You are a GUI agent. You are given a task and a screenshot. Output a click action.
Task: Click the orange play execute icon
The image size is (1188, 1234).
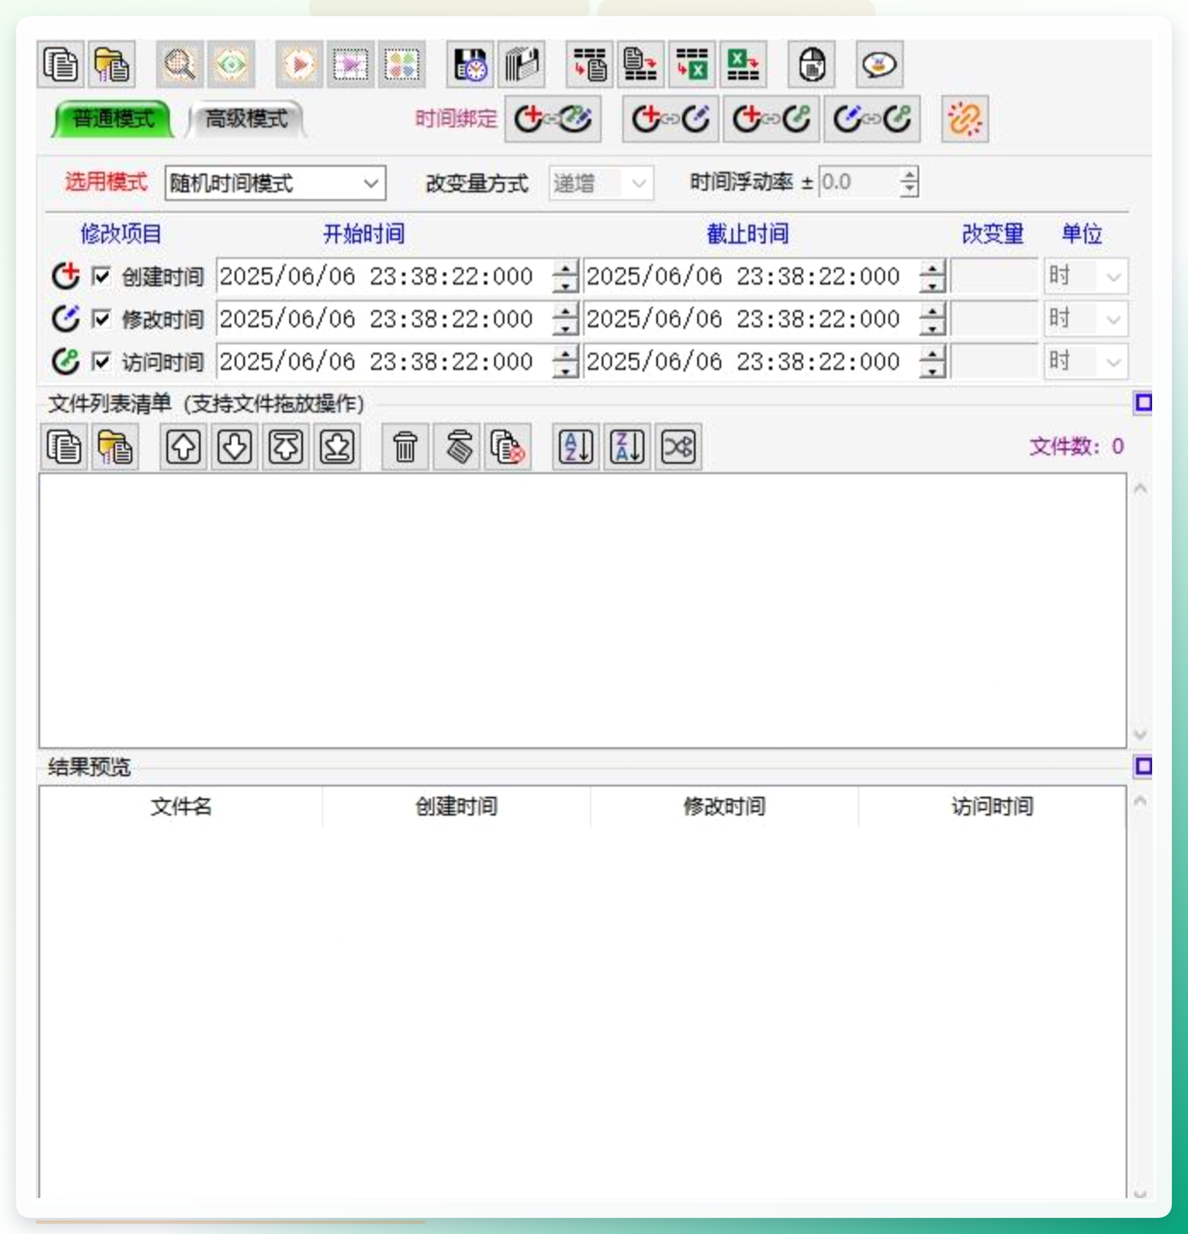pyautogui.click(x=300, y=65)
